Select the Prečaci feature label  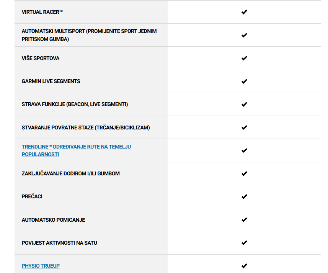click(32, 196)
